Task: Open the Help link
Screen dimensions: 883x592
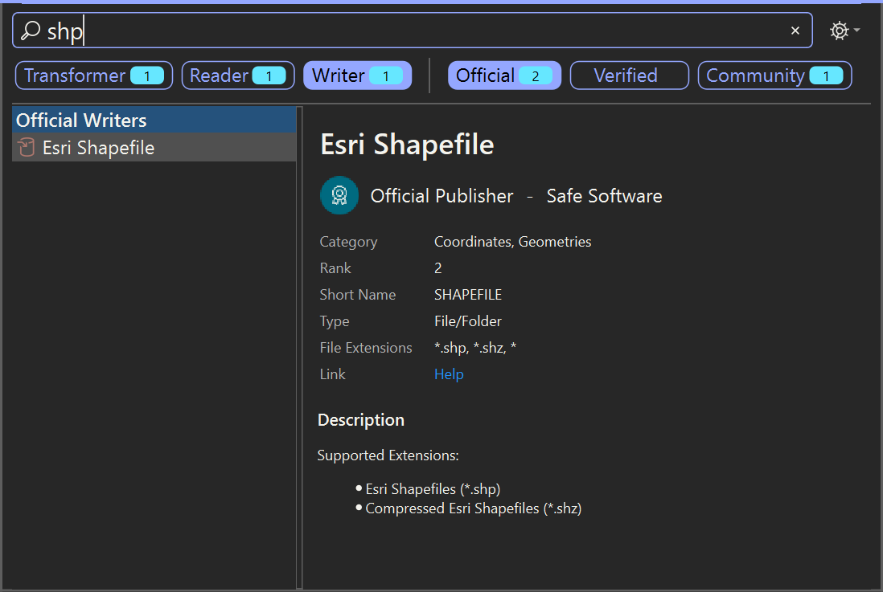Action: [x=449, y=374]
